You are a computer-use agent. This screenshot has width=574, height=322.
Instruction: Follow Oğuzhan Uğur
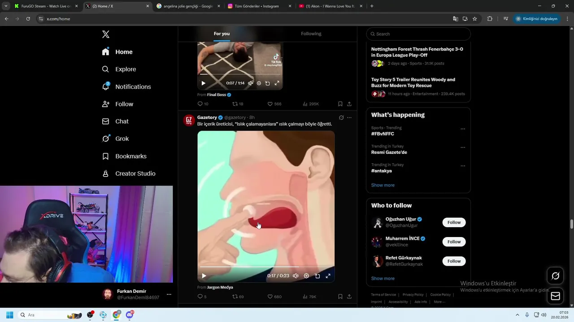point(454,223)
